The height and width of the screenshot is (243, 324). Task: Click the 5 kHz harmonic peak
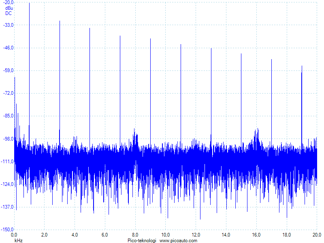click(90, 87)
